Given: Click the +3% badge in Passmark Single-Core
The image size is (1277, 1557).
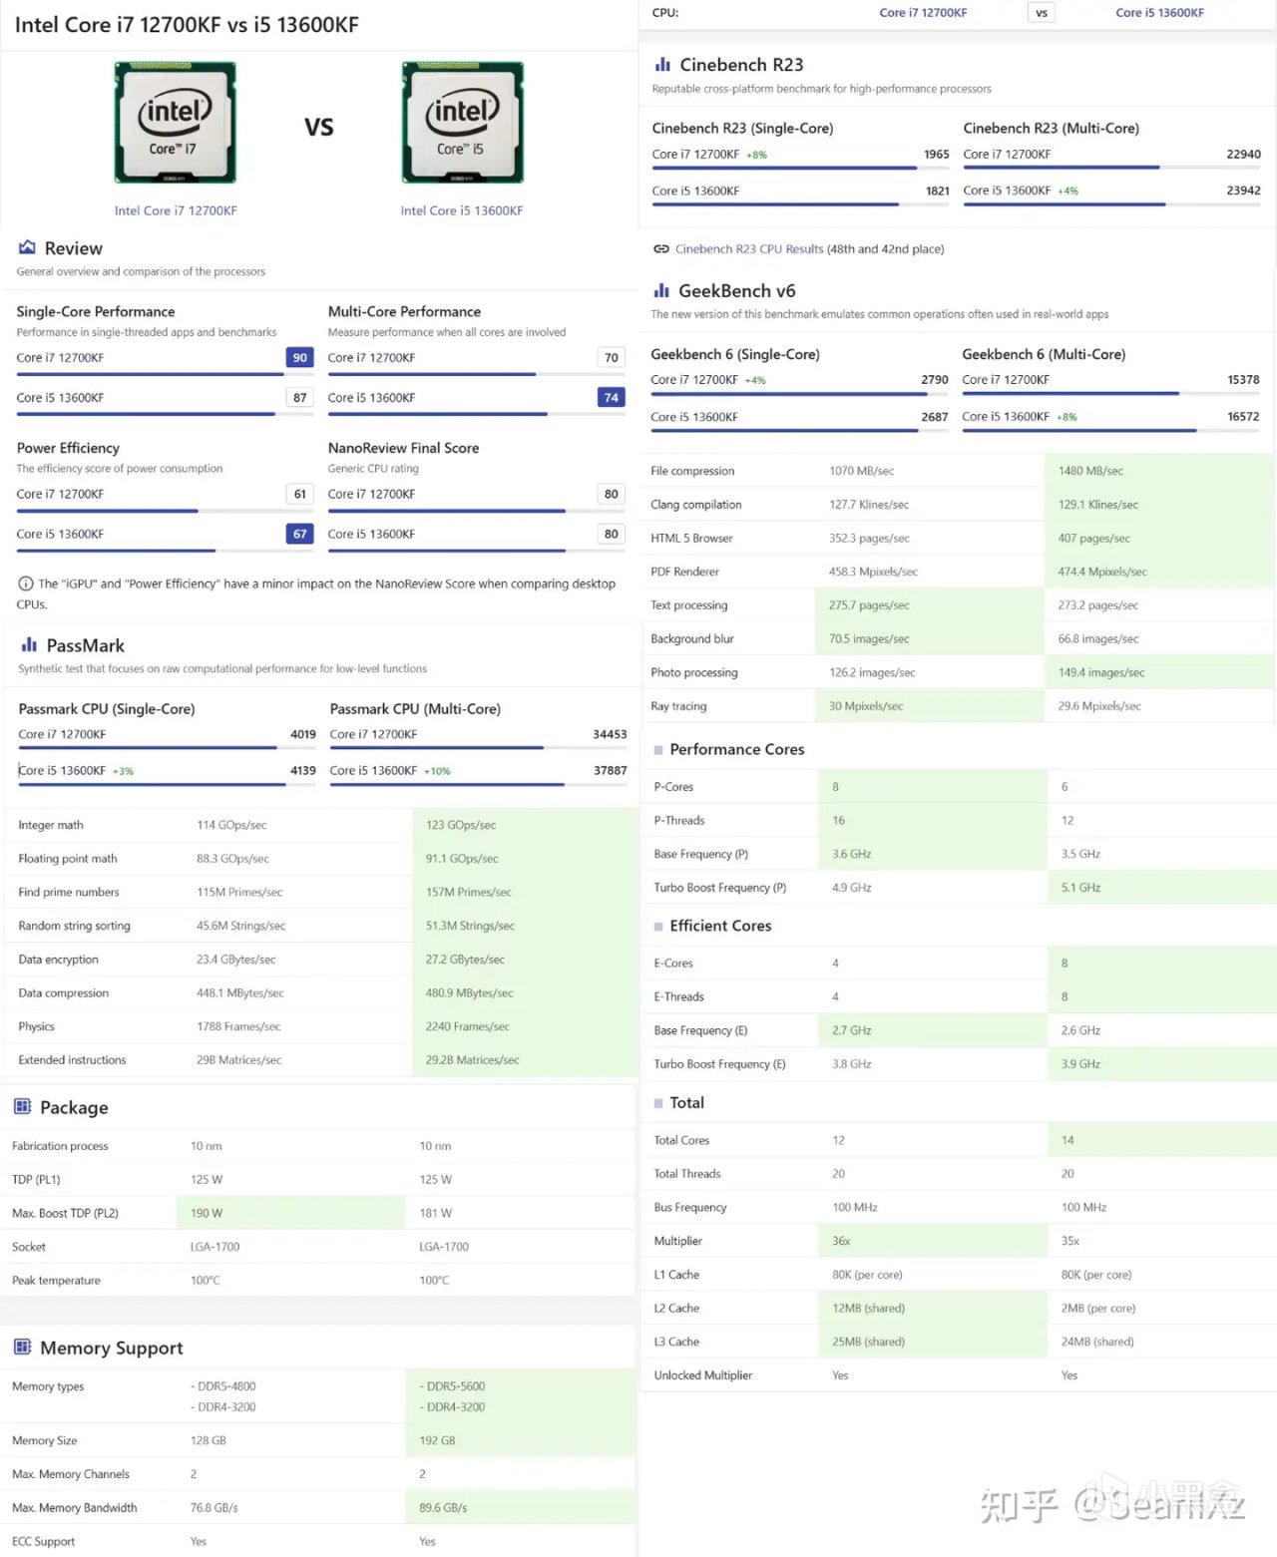Looking at the screenshot, I should click(123, 772).
